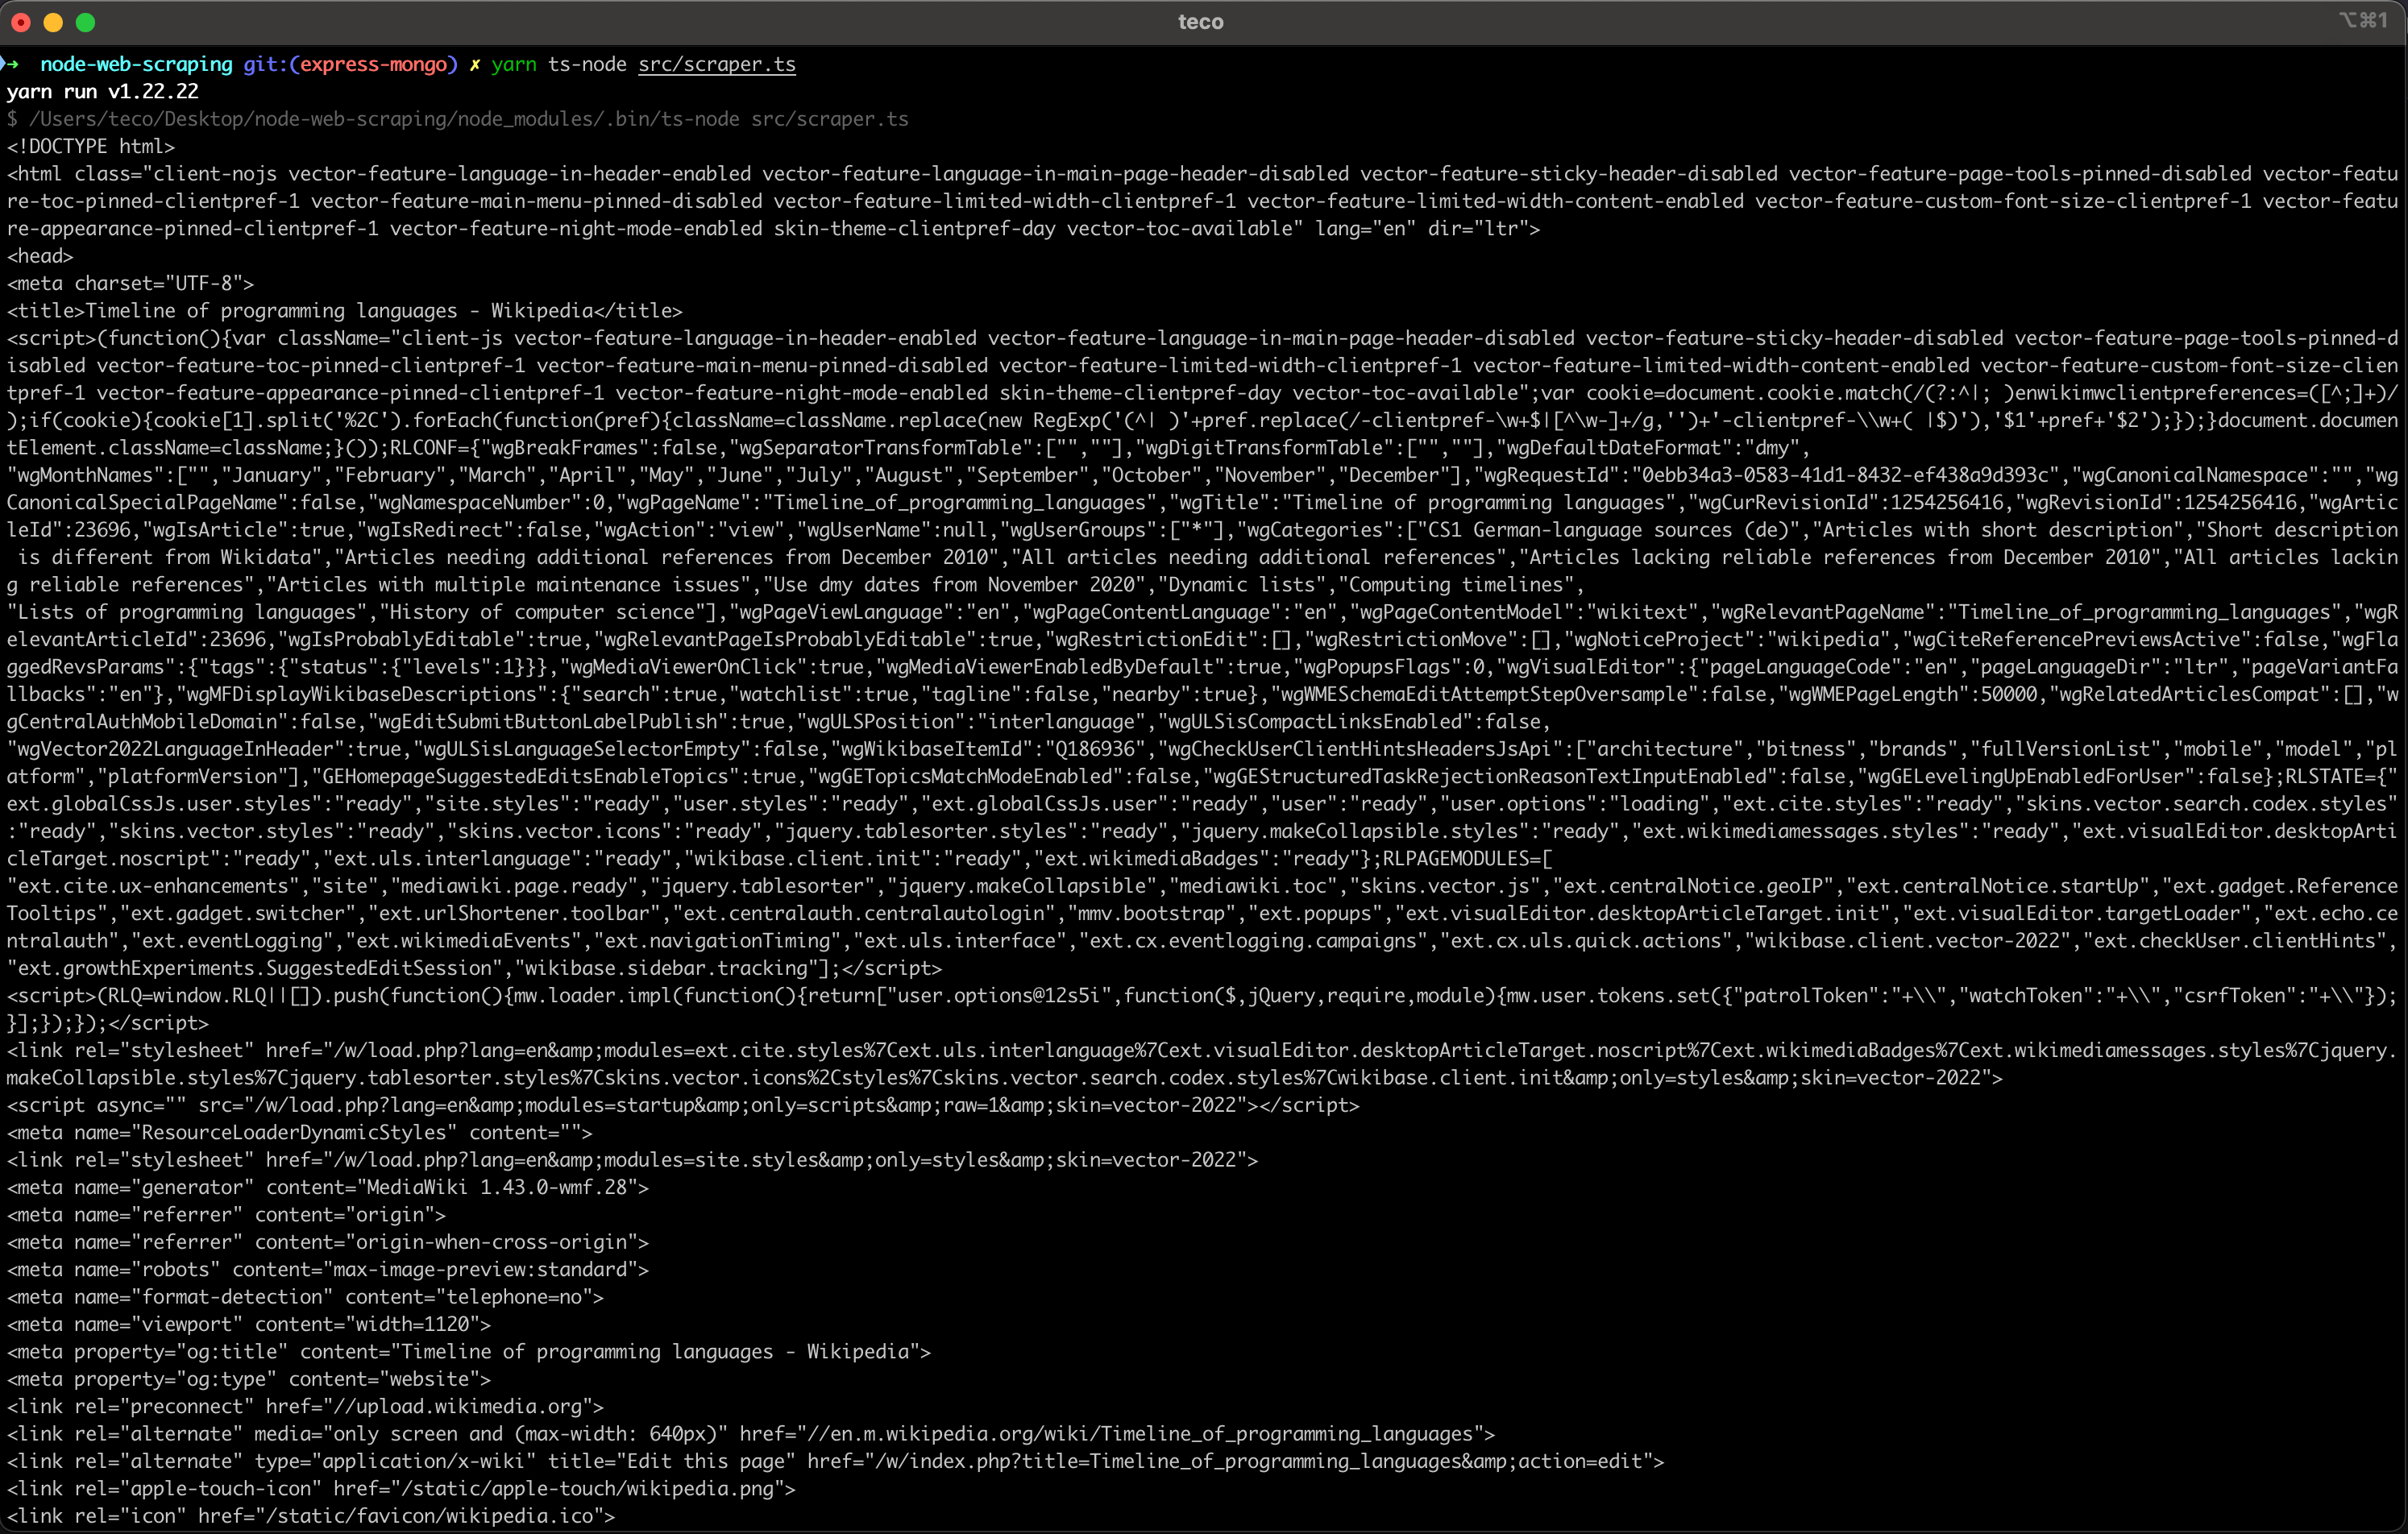Click the teco window title

tap(1201, 21)
